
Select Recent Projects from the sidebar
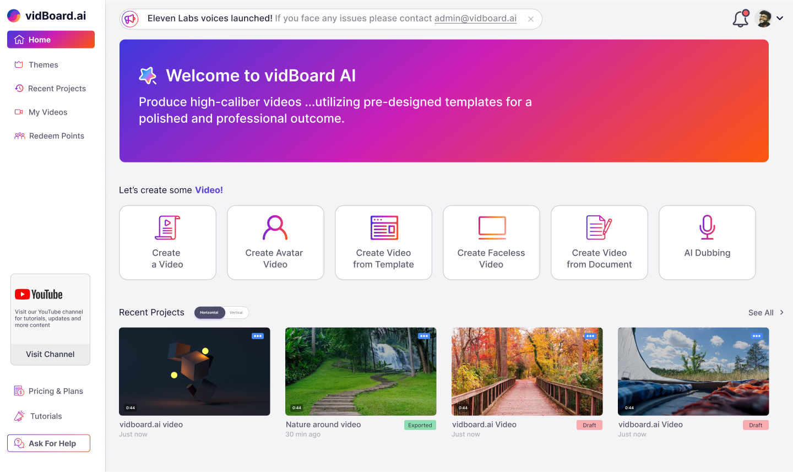tap(57, 88)
